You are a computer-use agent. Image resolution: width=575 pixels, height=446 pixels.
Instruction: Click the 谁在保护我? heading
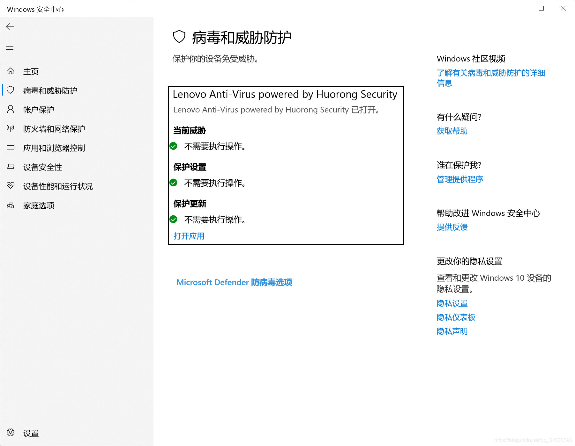coord(459,165)
